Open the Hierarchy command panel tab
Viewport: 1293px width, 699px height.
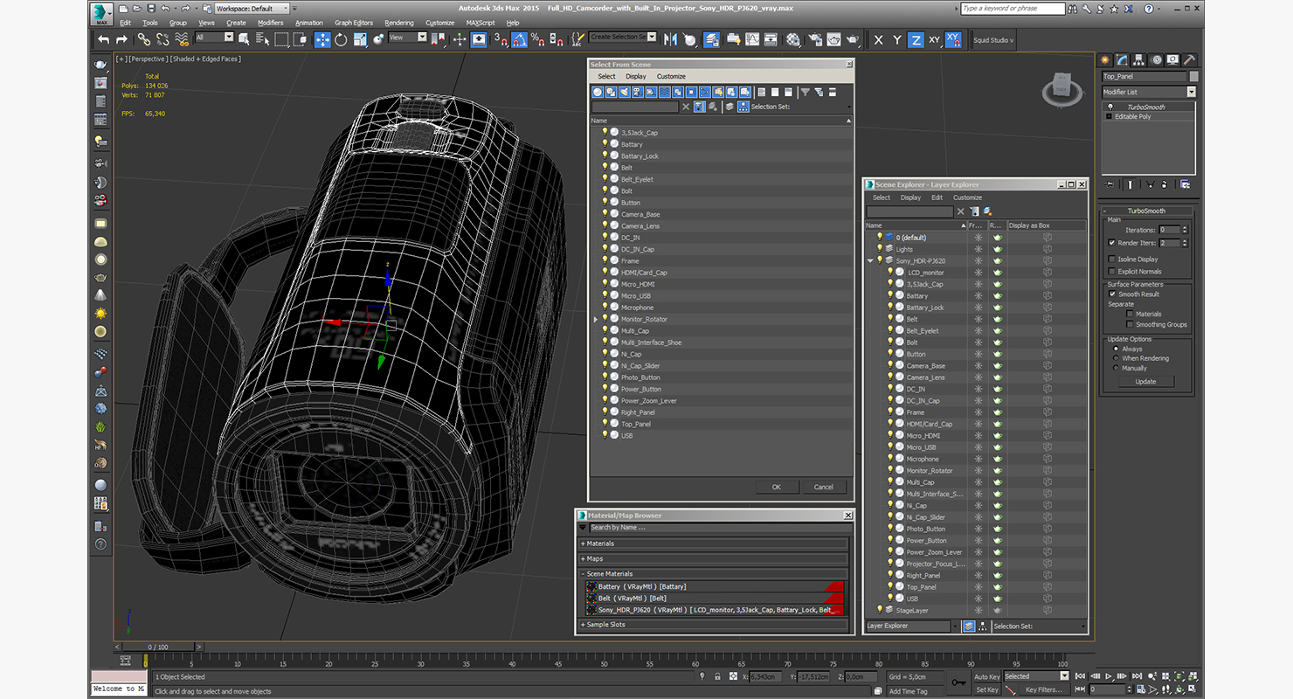[x=1139, y=60]
